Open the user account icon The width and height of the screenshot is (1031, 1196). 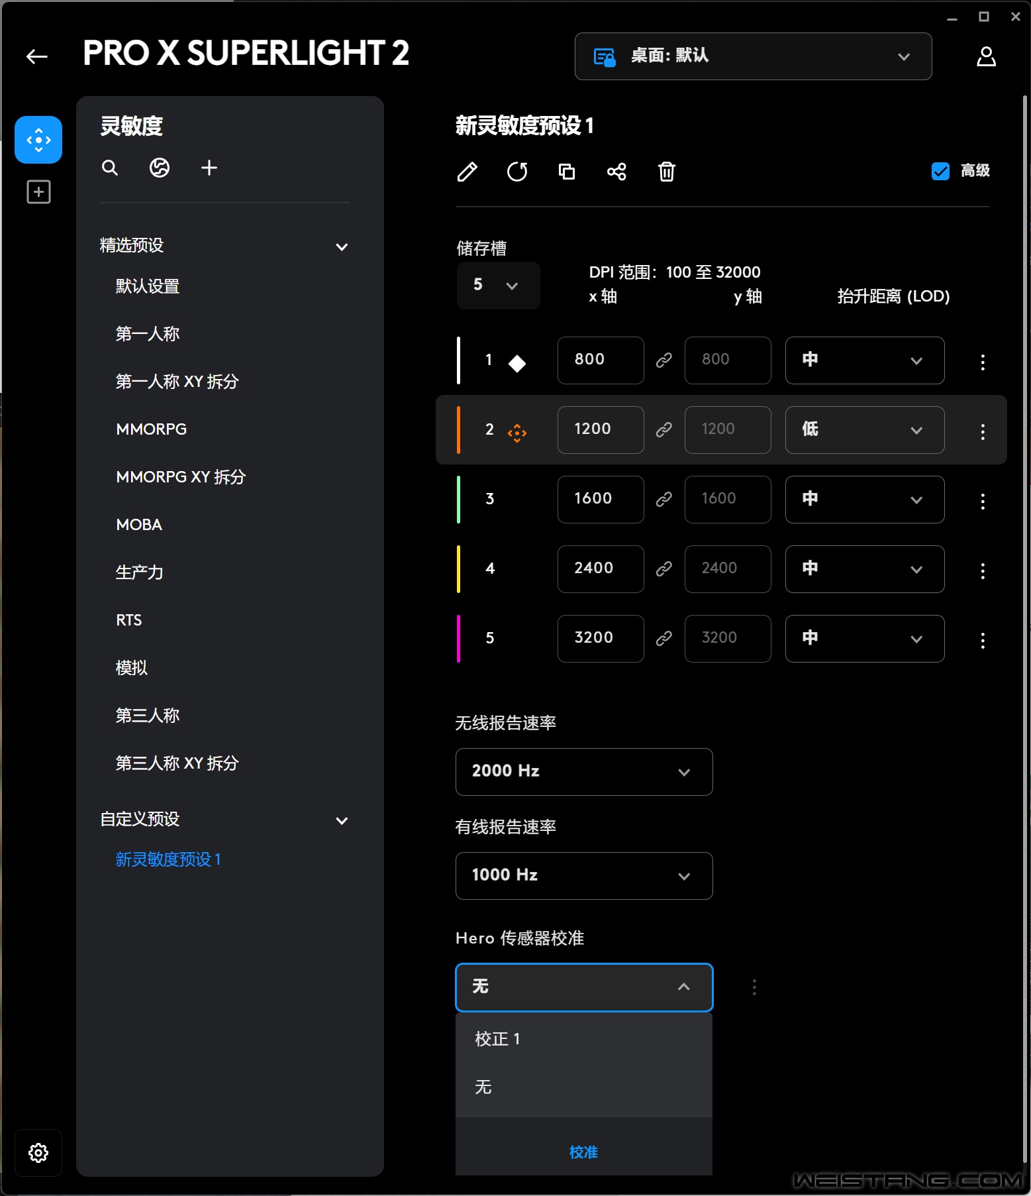tap(986, 56)
